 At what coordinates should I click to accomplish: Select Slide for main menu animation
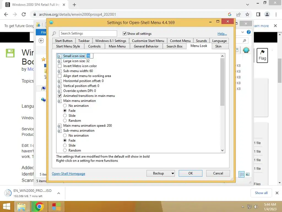(x=65, y=116)
